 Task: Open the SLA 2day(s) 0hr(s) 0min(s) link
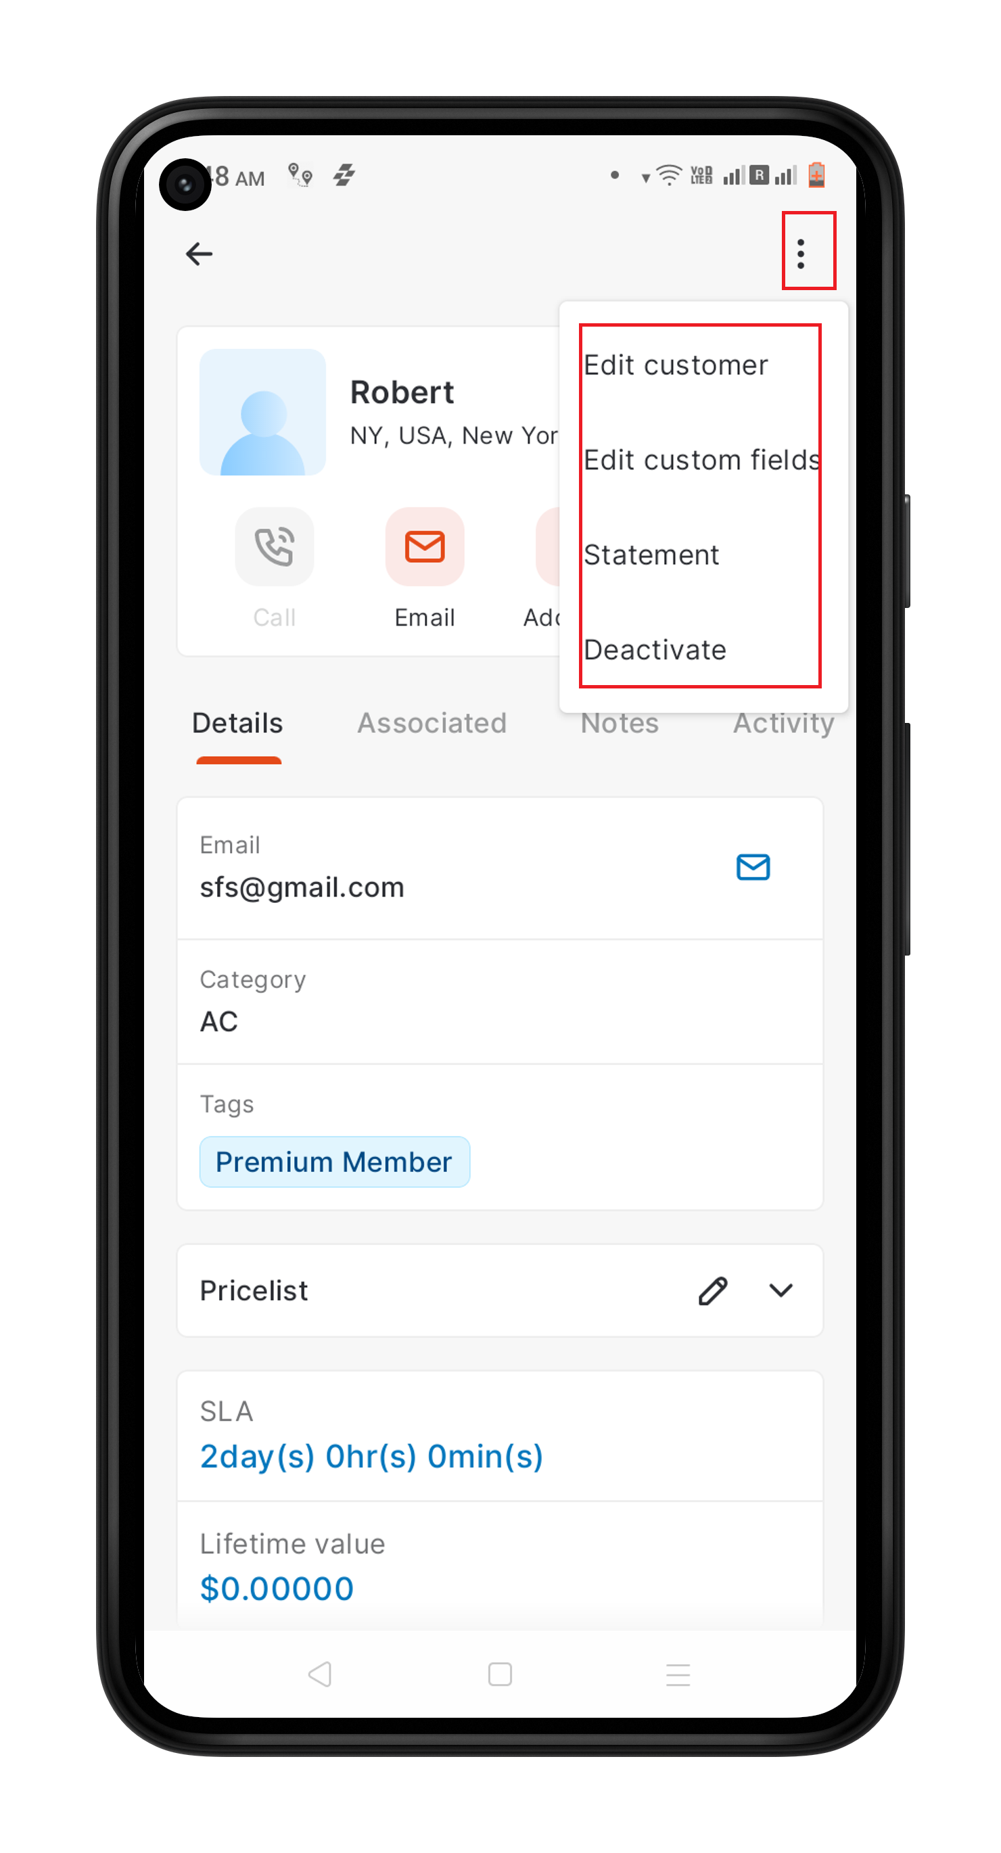coord(371,1457)
